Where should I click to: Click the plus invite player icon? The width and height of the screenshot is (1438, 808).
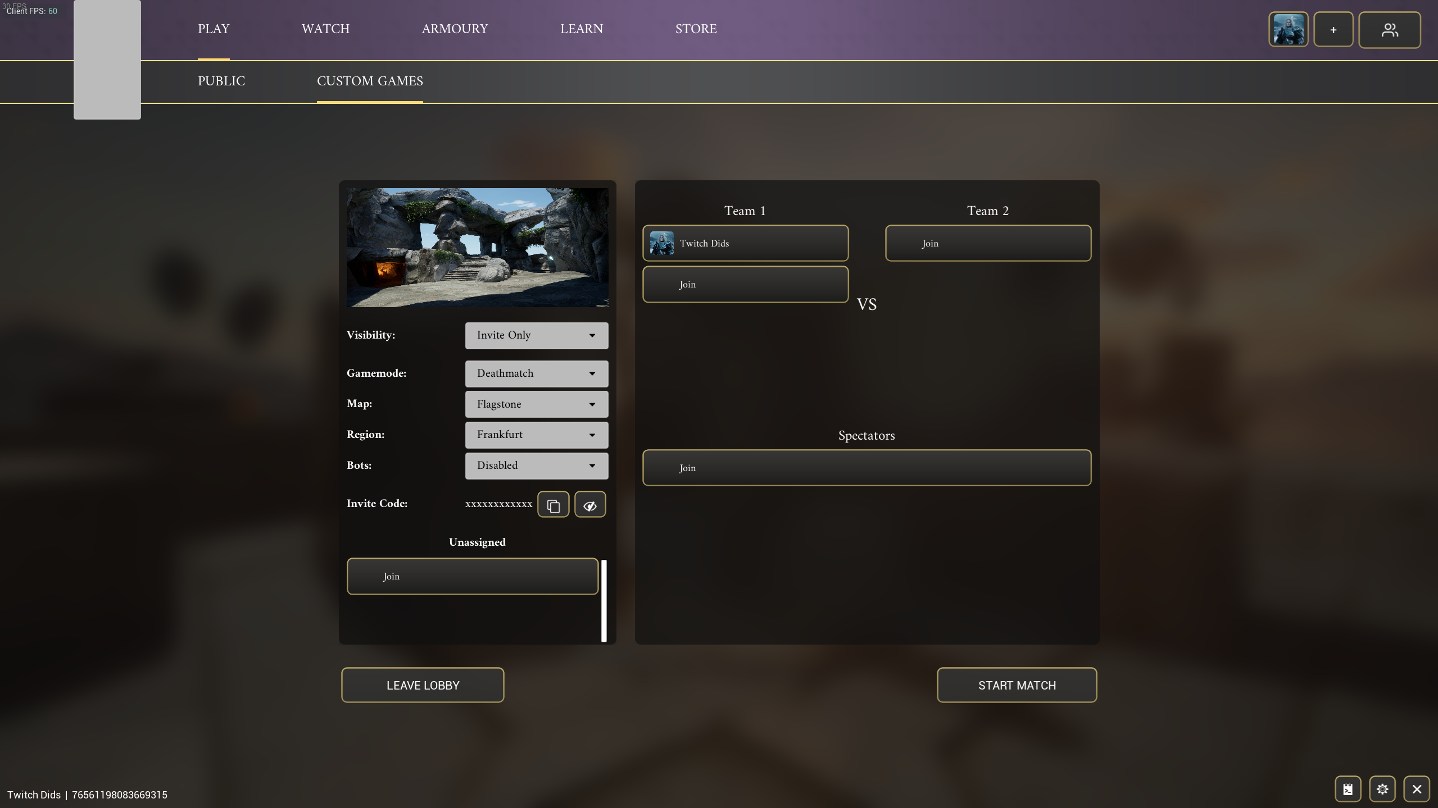pyautogui.click(x=1333, y=30)
